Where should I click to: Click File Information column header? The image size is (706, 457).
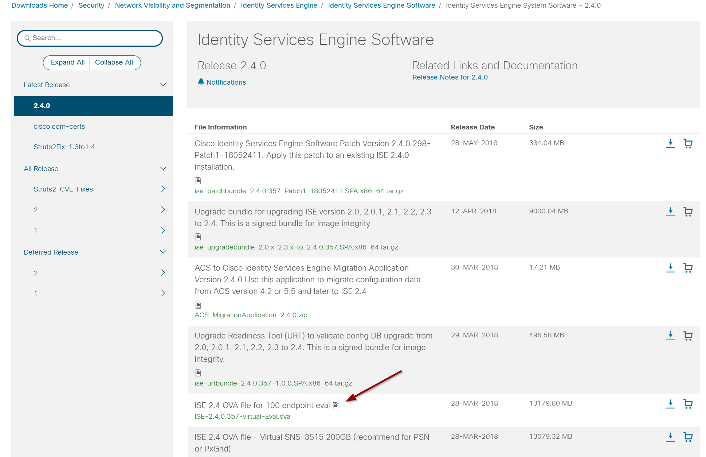click(x=220, y=127)
